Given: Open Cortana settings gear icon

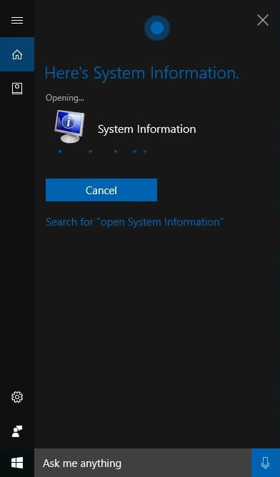Looking at the screenshot, I should pos(17,397).
